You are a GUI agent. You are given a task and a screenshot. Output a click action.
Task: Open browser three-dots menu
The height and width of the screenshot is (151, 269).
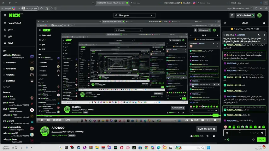click(19, 8)
